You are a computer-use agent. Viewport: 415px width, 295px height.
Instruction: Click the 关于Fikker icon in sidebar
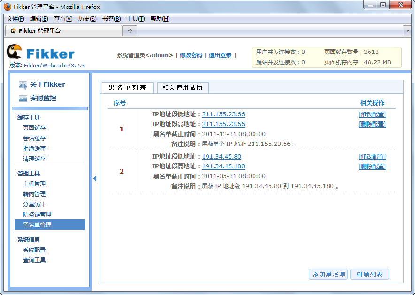pos(23,84)
